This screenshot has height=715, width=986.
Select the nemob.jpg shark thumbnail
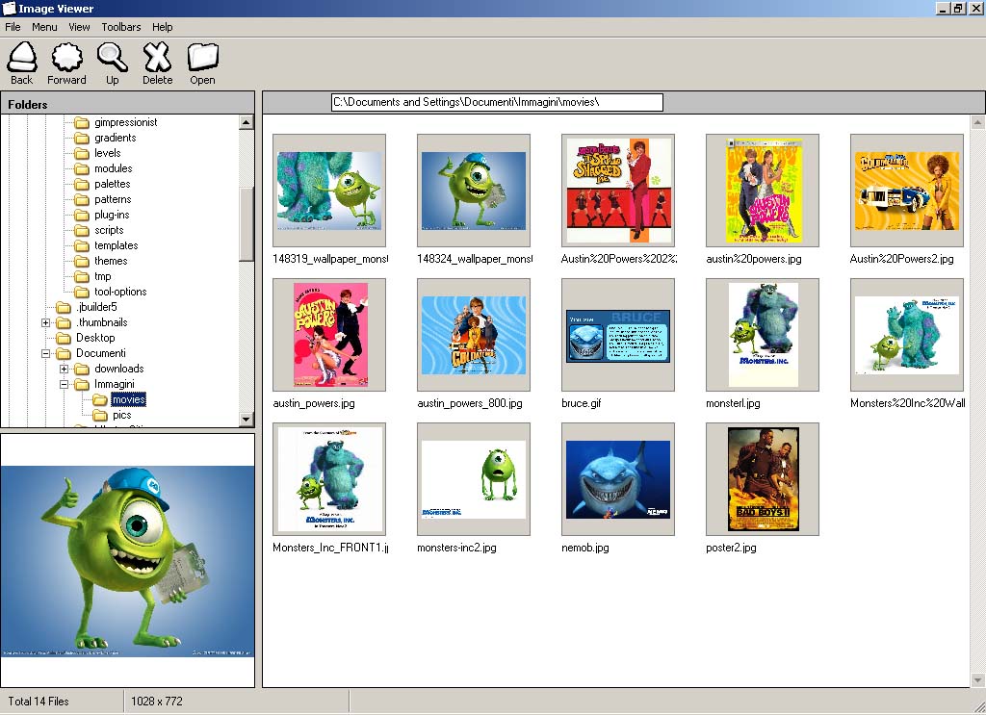pyautogui.click(x=618, y=479)
